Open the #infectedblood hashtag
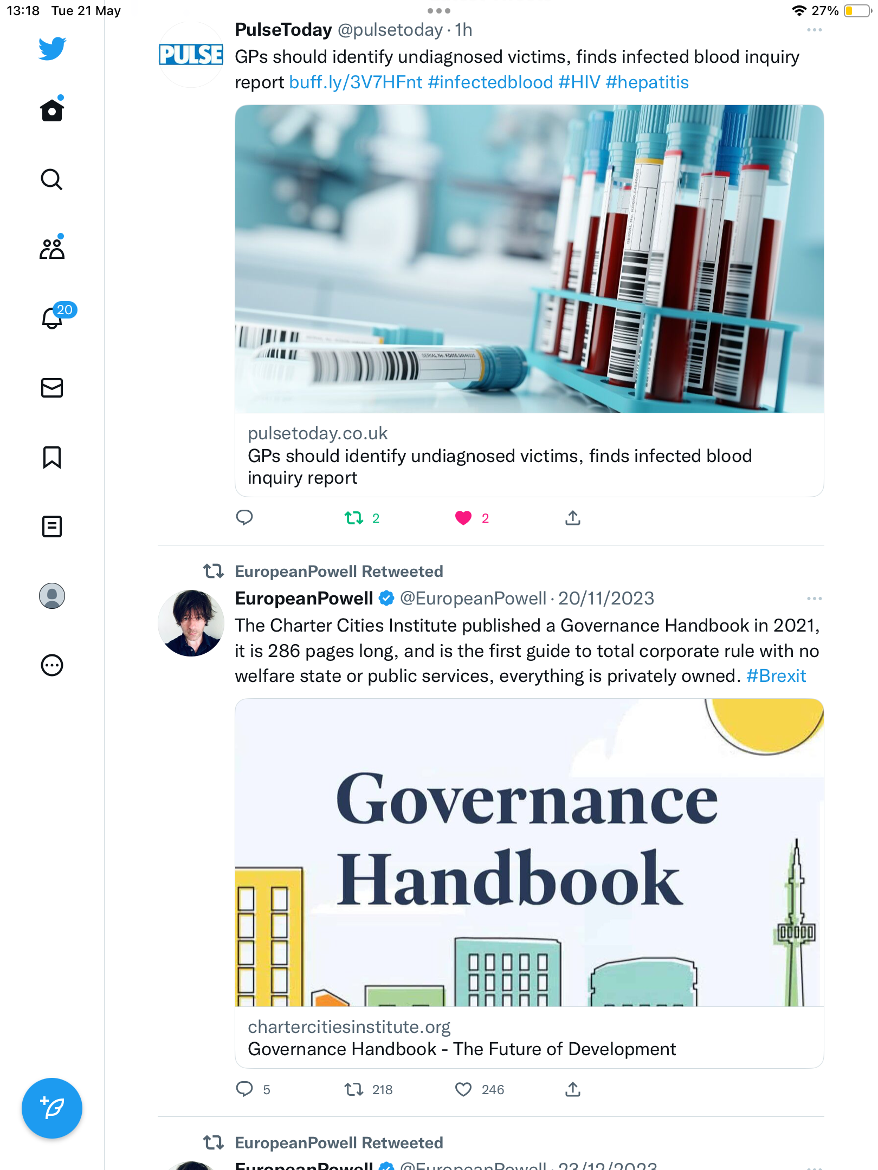 pos(490,82)
